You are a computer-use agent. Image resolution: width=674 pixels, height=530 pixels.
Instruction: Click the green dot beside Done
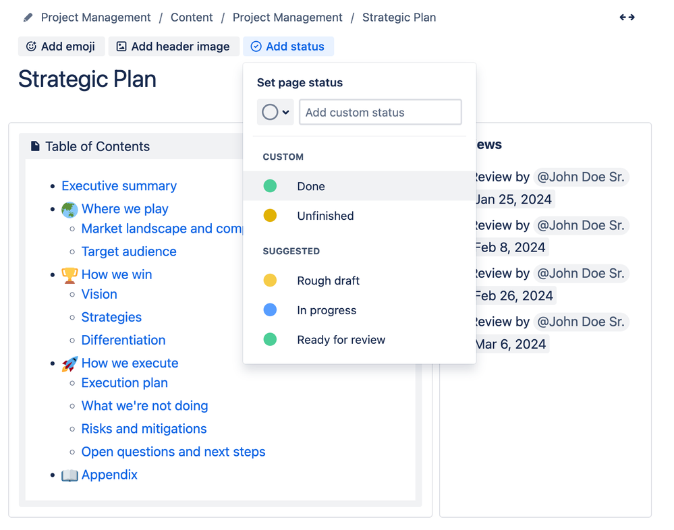(x=270, y=186)
